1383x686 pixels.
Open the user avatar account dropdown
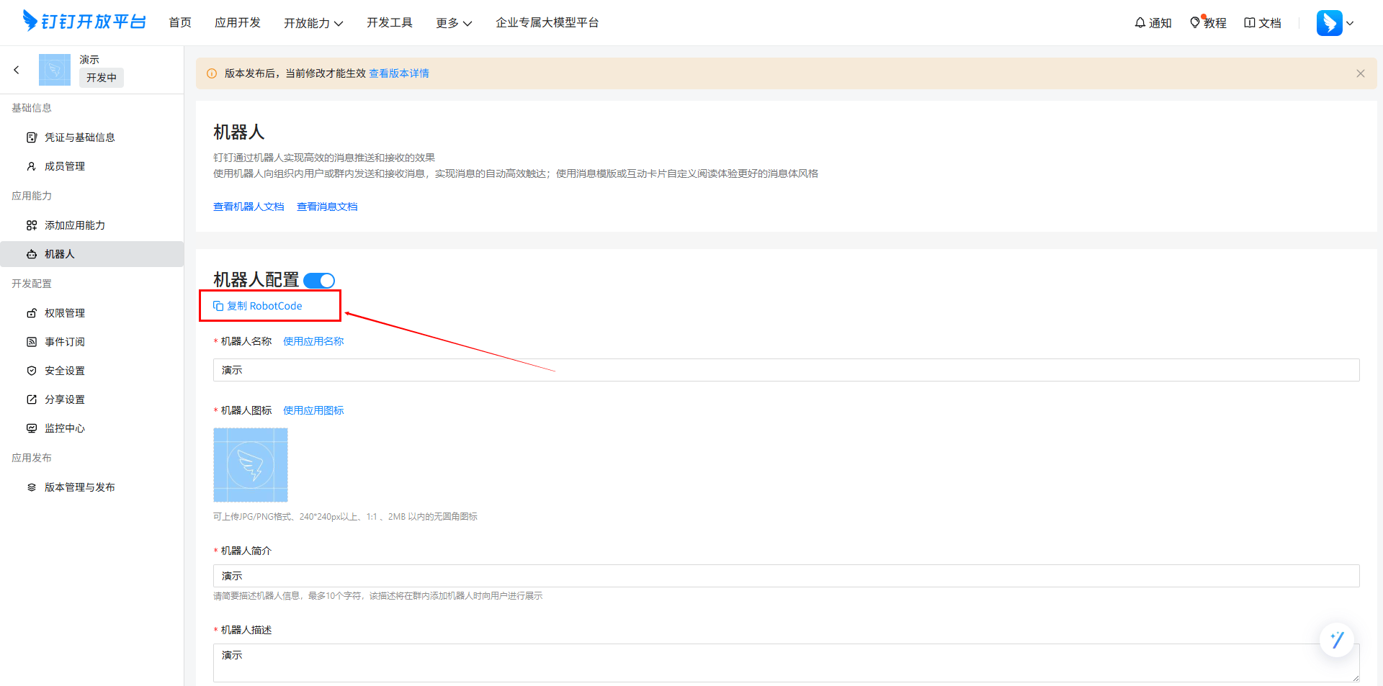1335,23
